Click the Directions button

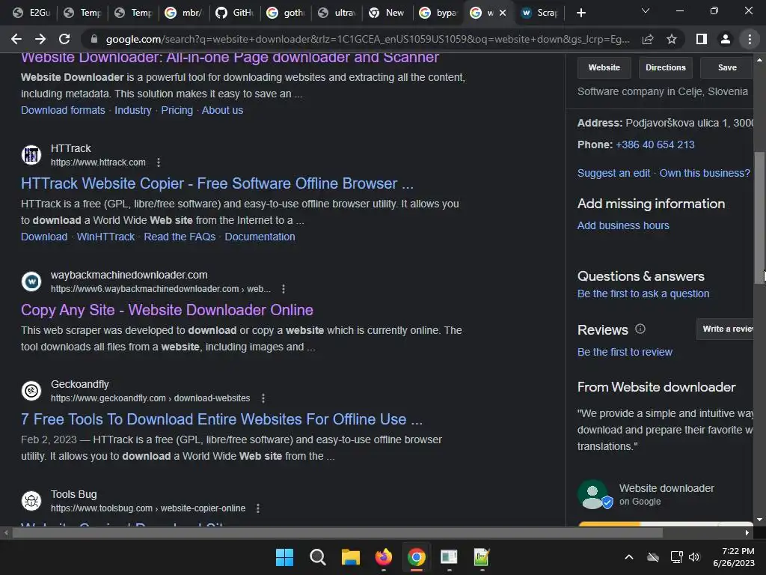tap(665, 67)
